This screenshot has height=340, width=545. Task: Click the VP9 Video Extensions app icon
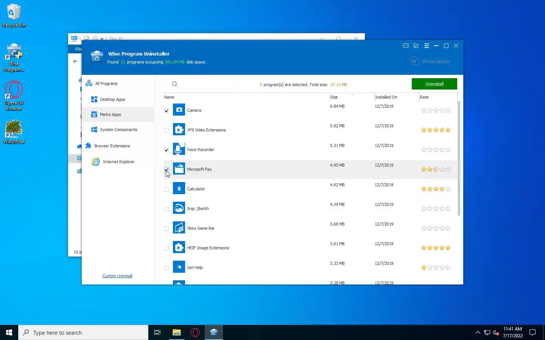(x=179, y=130)
